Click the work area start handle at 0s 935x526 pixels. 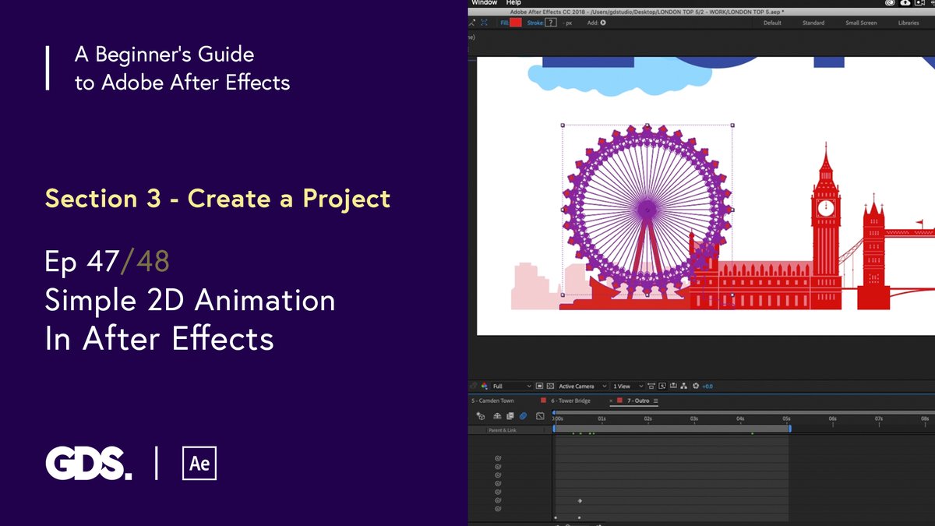(x=554, y=429)
